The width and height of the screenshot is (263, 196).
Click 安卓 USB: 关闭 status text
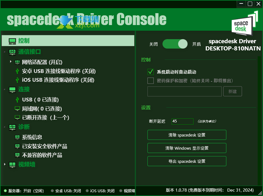pyautogui.click(x=68, y=191)
